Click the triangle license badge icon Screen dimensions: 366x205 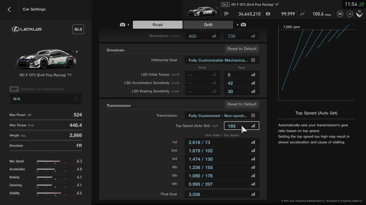(349, 14)
